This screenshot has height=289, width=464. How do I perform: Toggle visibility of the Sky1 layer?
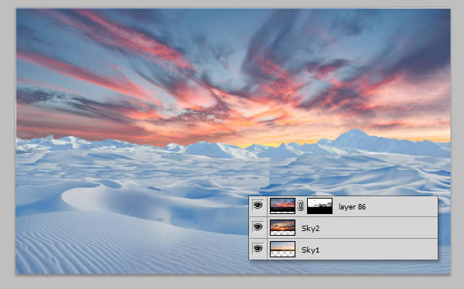(x=258, y=249)
